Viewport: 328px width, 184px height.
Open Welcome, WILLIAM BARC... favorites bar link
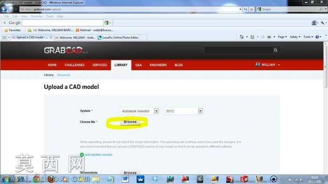click(53, 30)
